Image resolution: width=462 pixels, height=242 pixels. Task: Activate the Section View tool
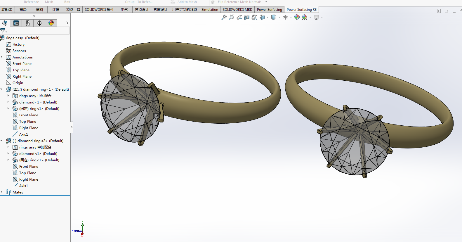click(x=247, y=18)
